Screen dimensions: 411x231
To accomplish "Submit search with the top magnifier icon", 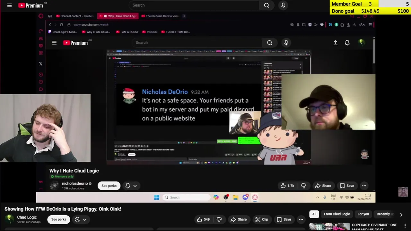I will (x=267, y=5).
